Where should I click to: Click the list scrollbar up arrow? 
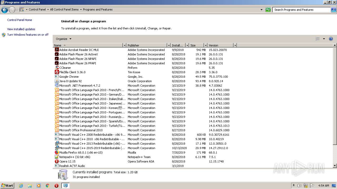tap(335, 45)
